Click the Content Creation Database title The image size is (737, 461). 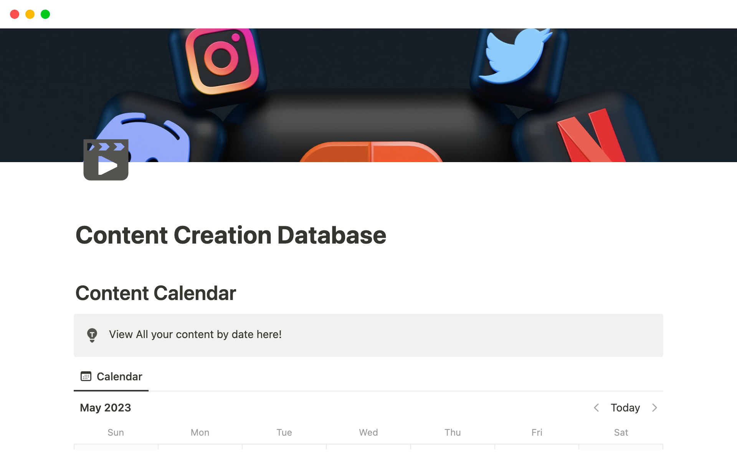(231, 235)
